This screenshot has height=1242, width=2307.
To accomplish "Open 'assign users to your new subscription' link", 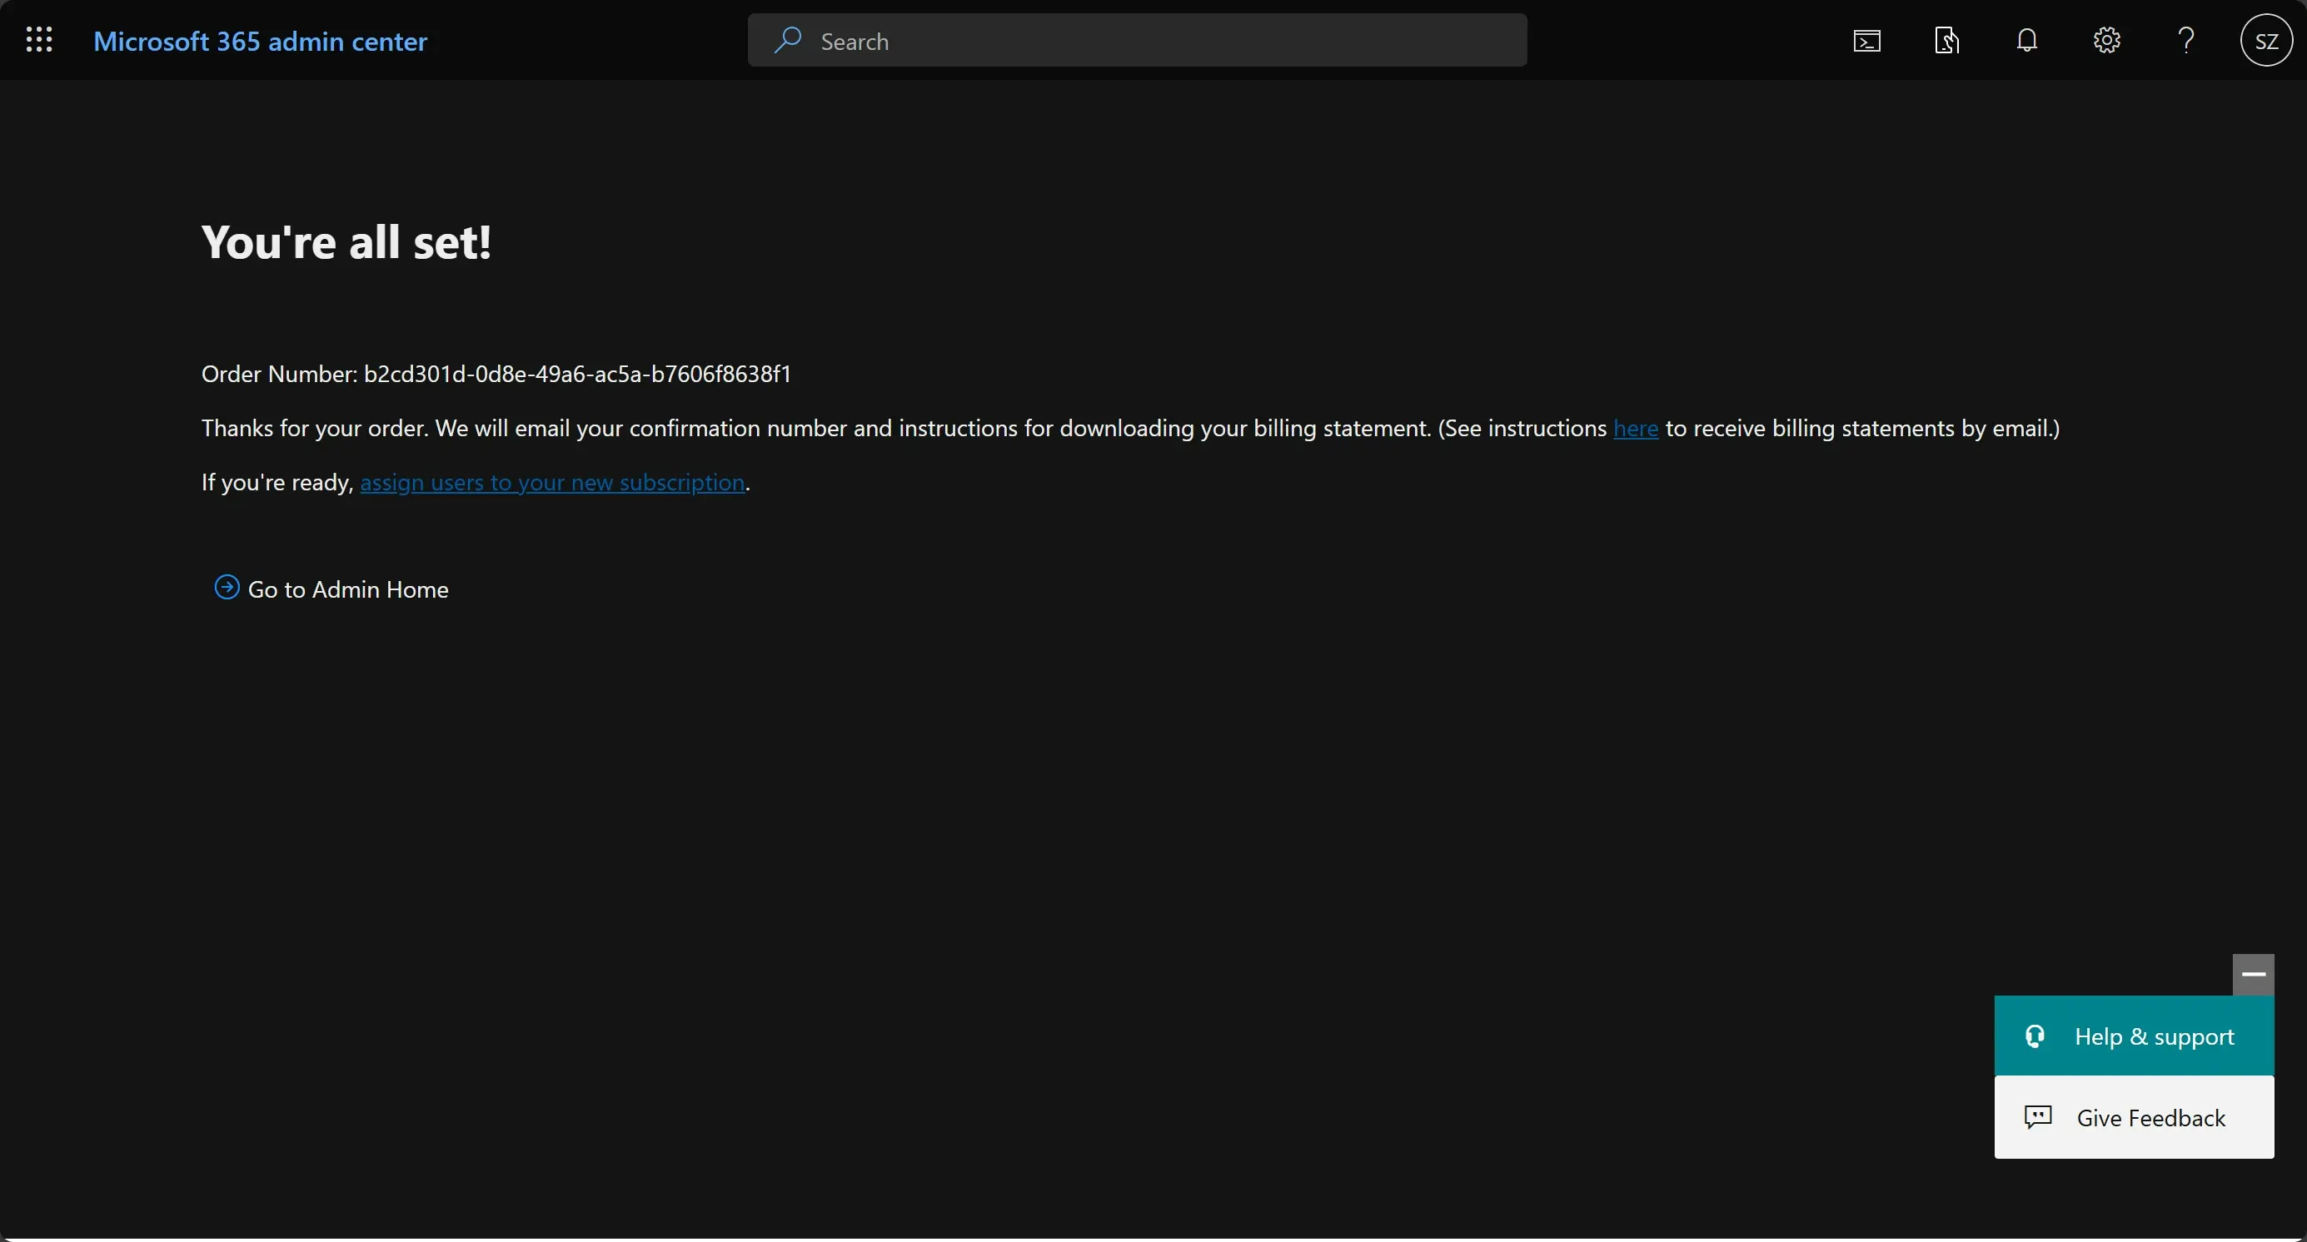I will point(551,483).
